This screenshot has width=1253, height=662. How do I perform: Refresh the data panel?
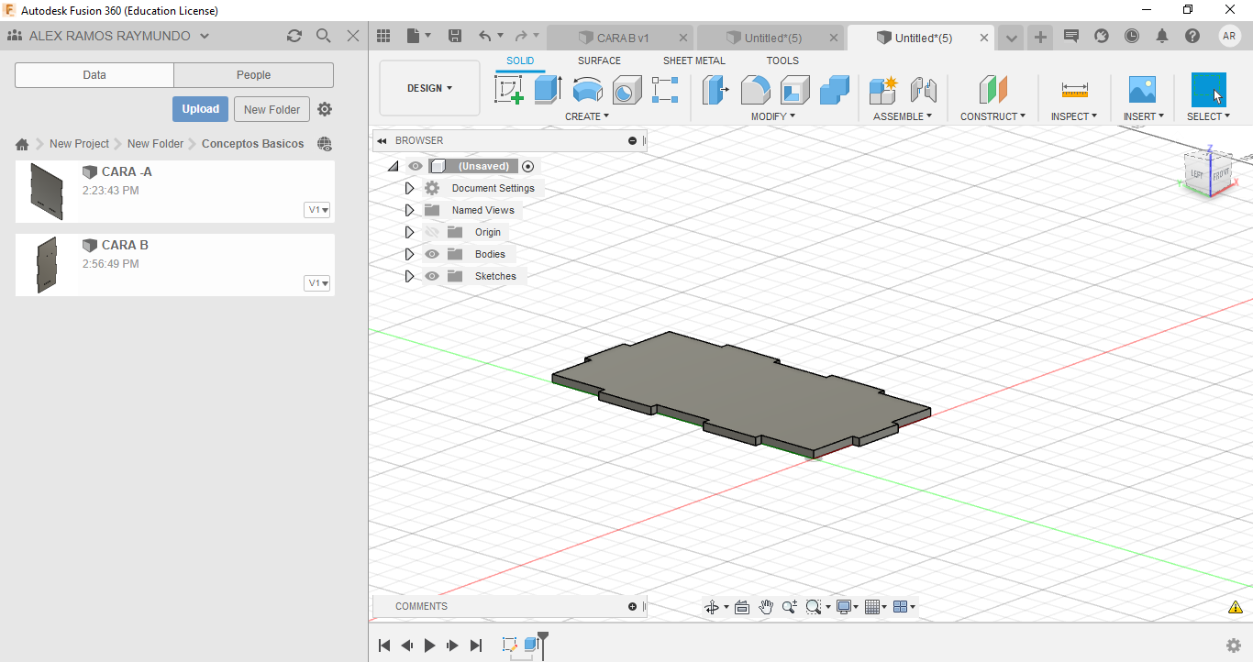click(294, 36)
